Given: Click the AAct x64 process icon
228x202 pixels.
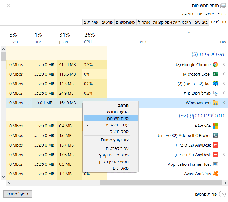Looking at the screenshot, I should (x=215, y=126).
